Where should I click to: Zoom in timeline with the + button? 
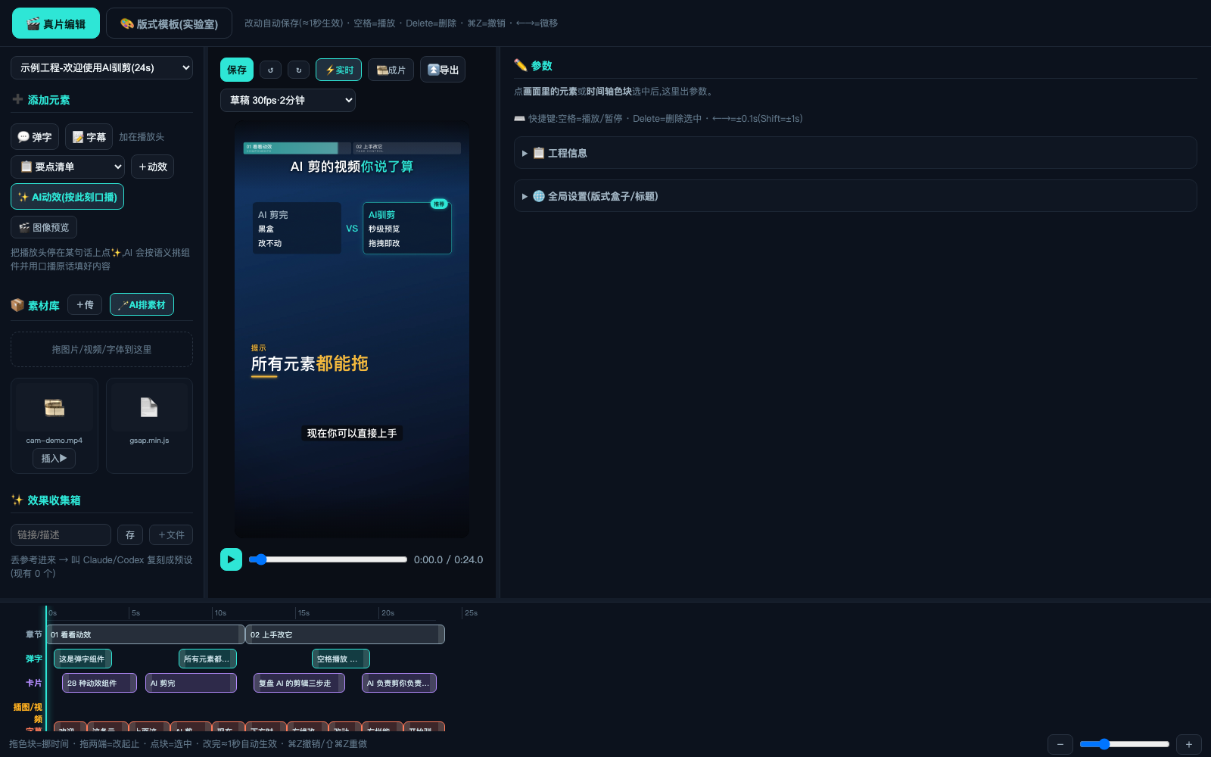[1189, 744]
